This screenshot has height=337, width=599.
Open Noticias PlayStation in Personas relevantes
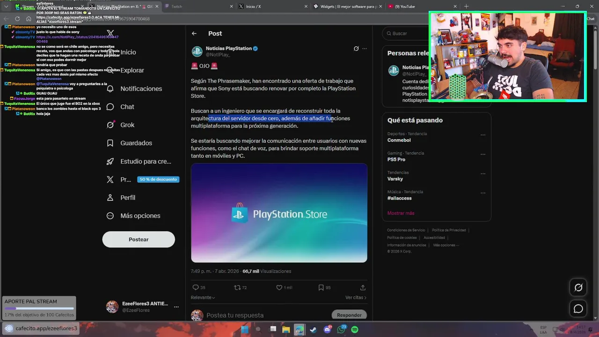pyautogui.click(x=416, y=67)
